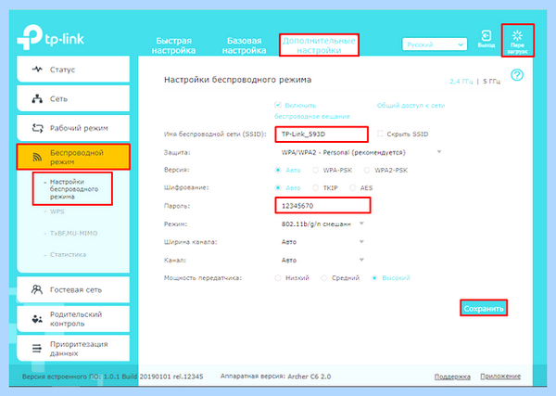Click the Родительский контроль family icon
This screenshot has width=556, height=396.
click(x=37, y=319)
